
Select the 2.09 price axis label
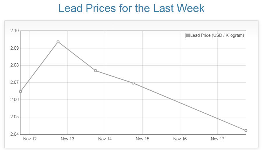tap(14, 48)
